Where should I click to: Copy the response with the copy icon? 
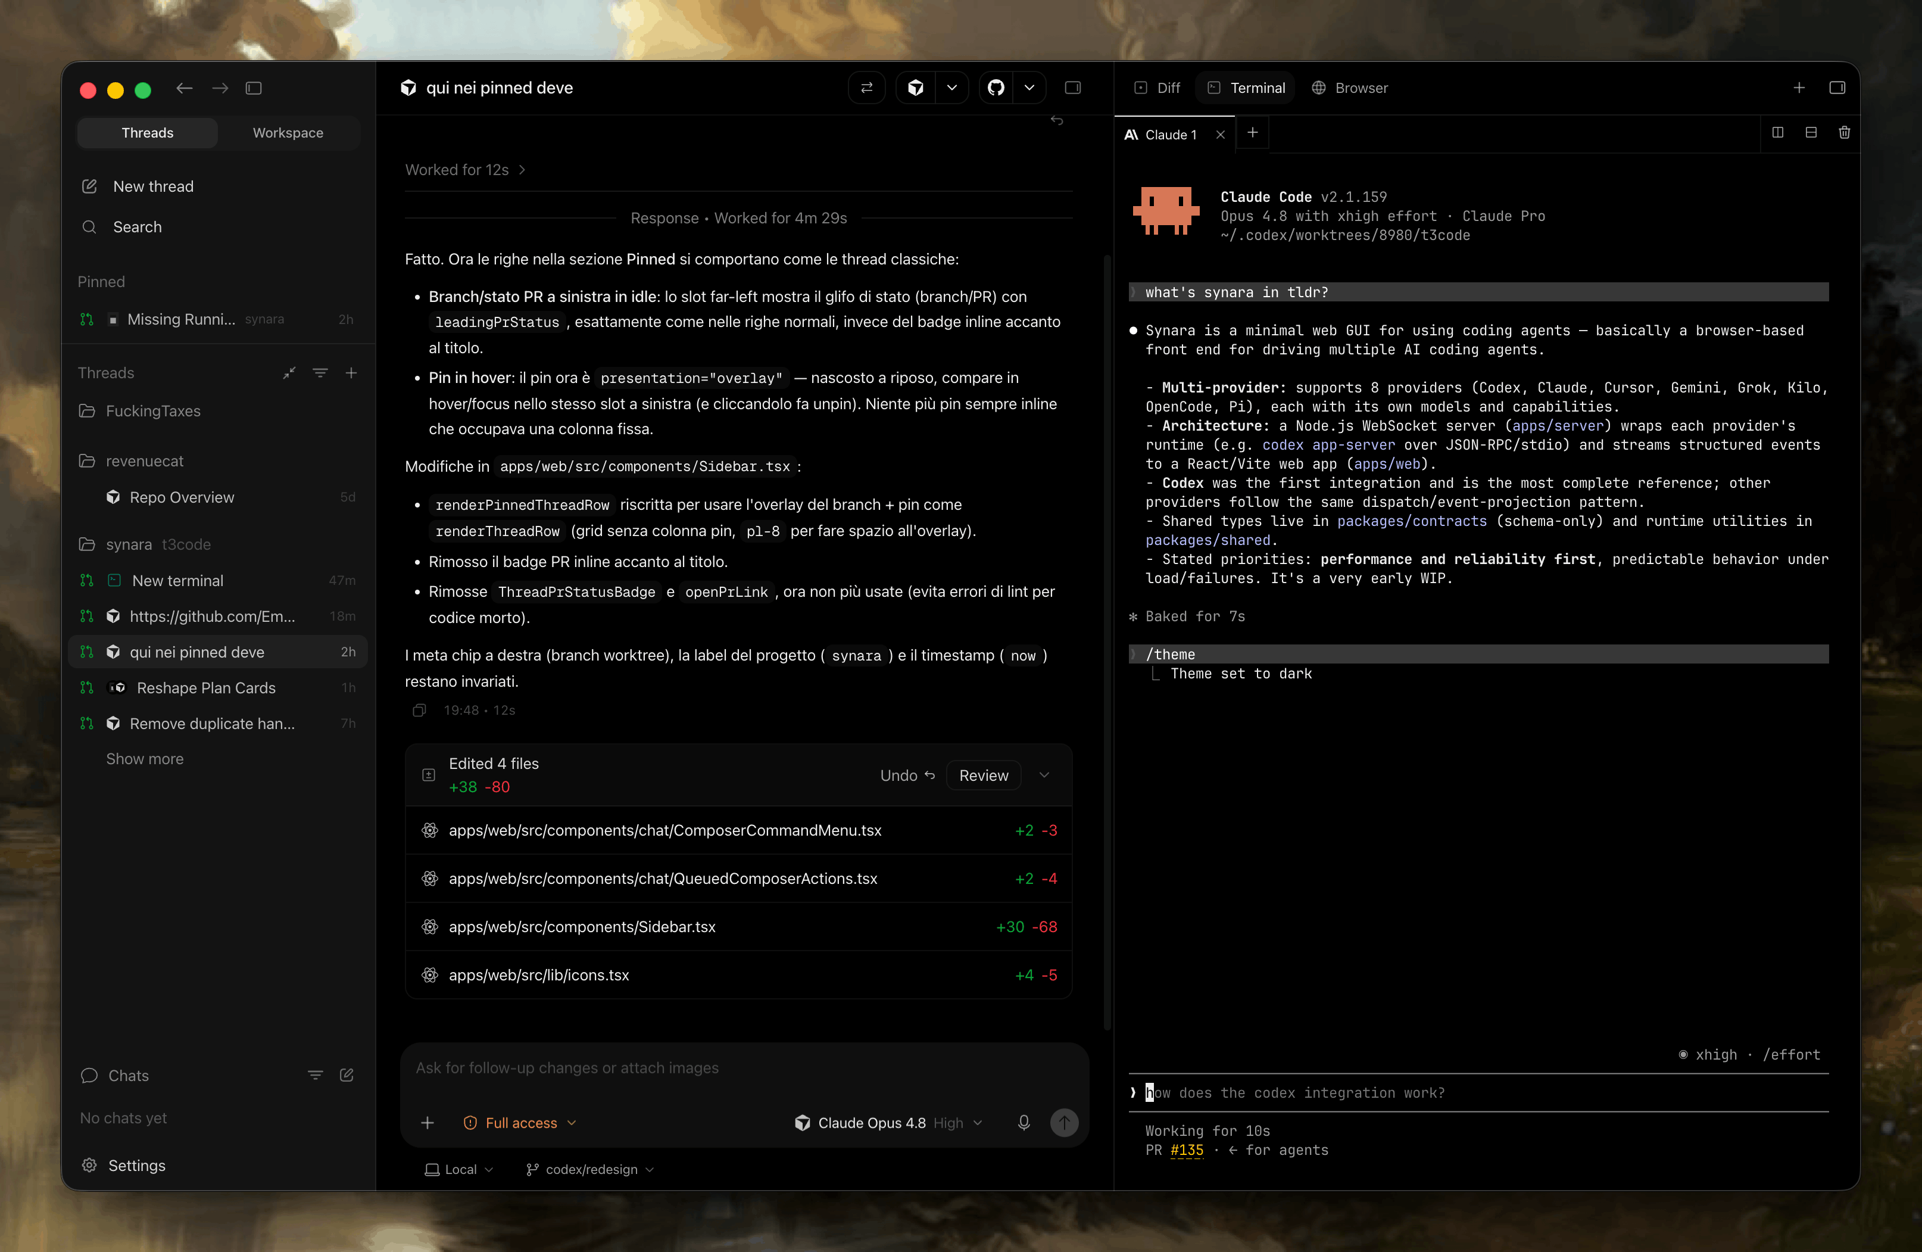(419, 710)
